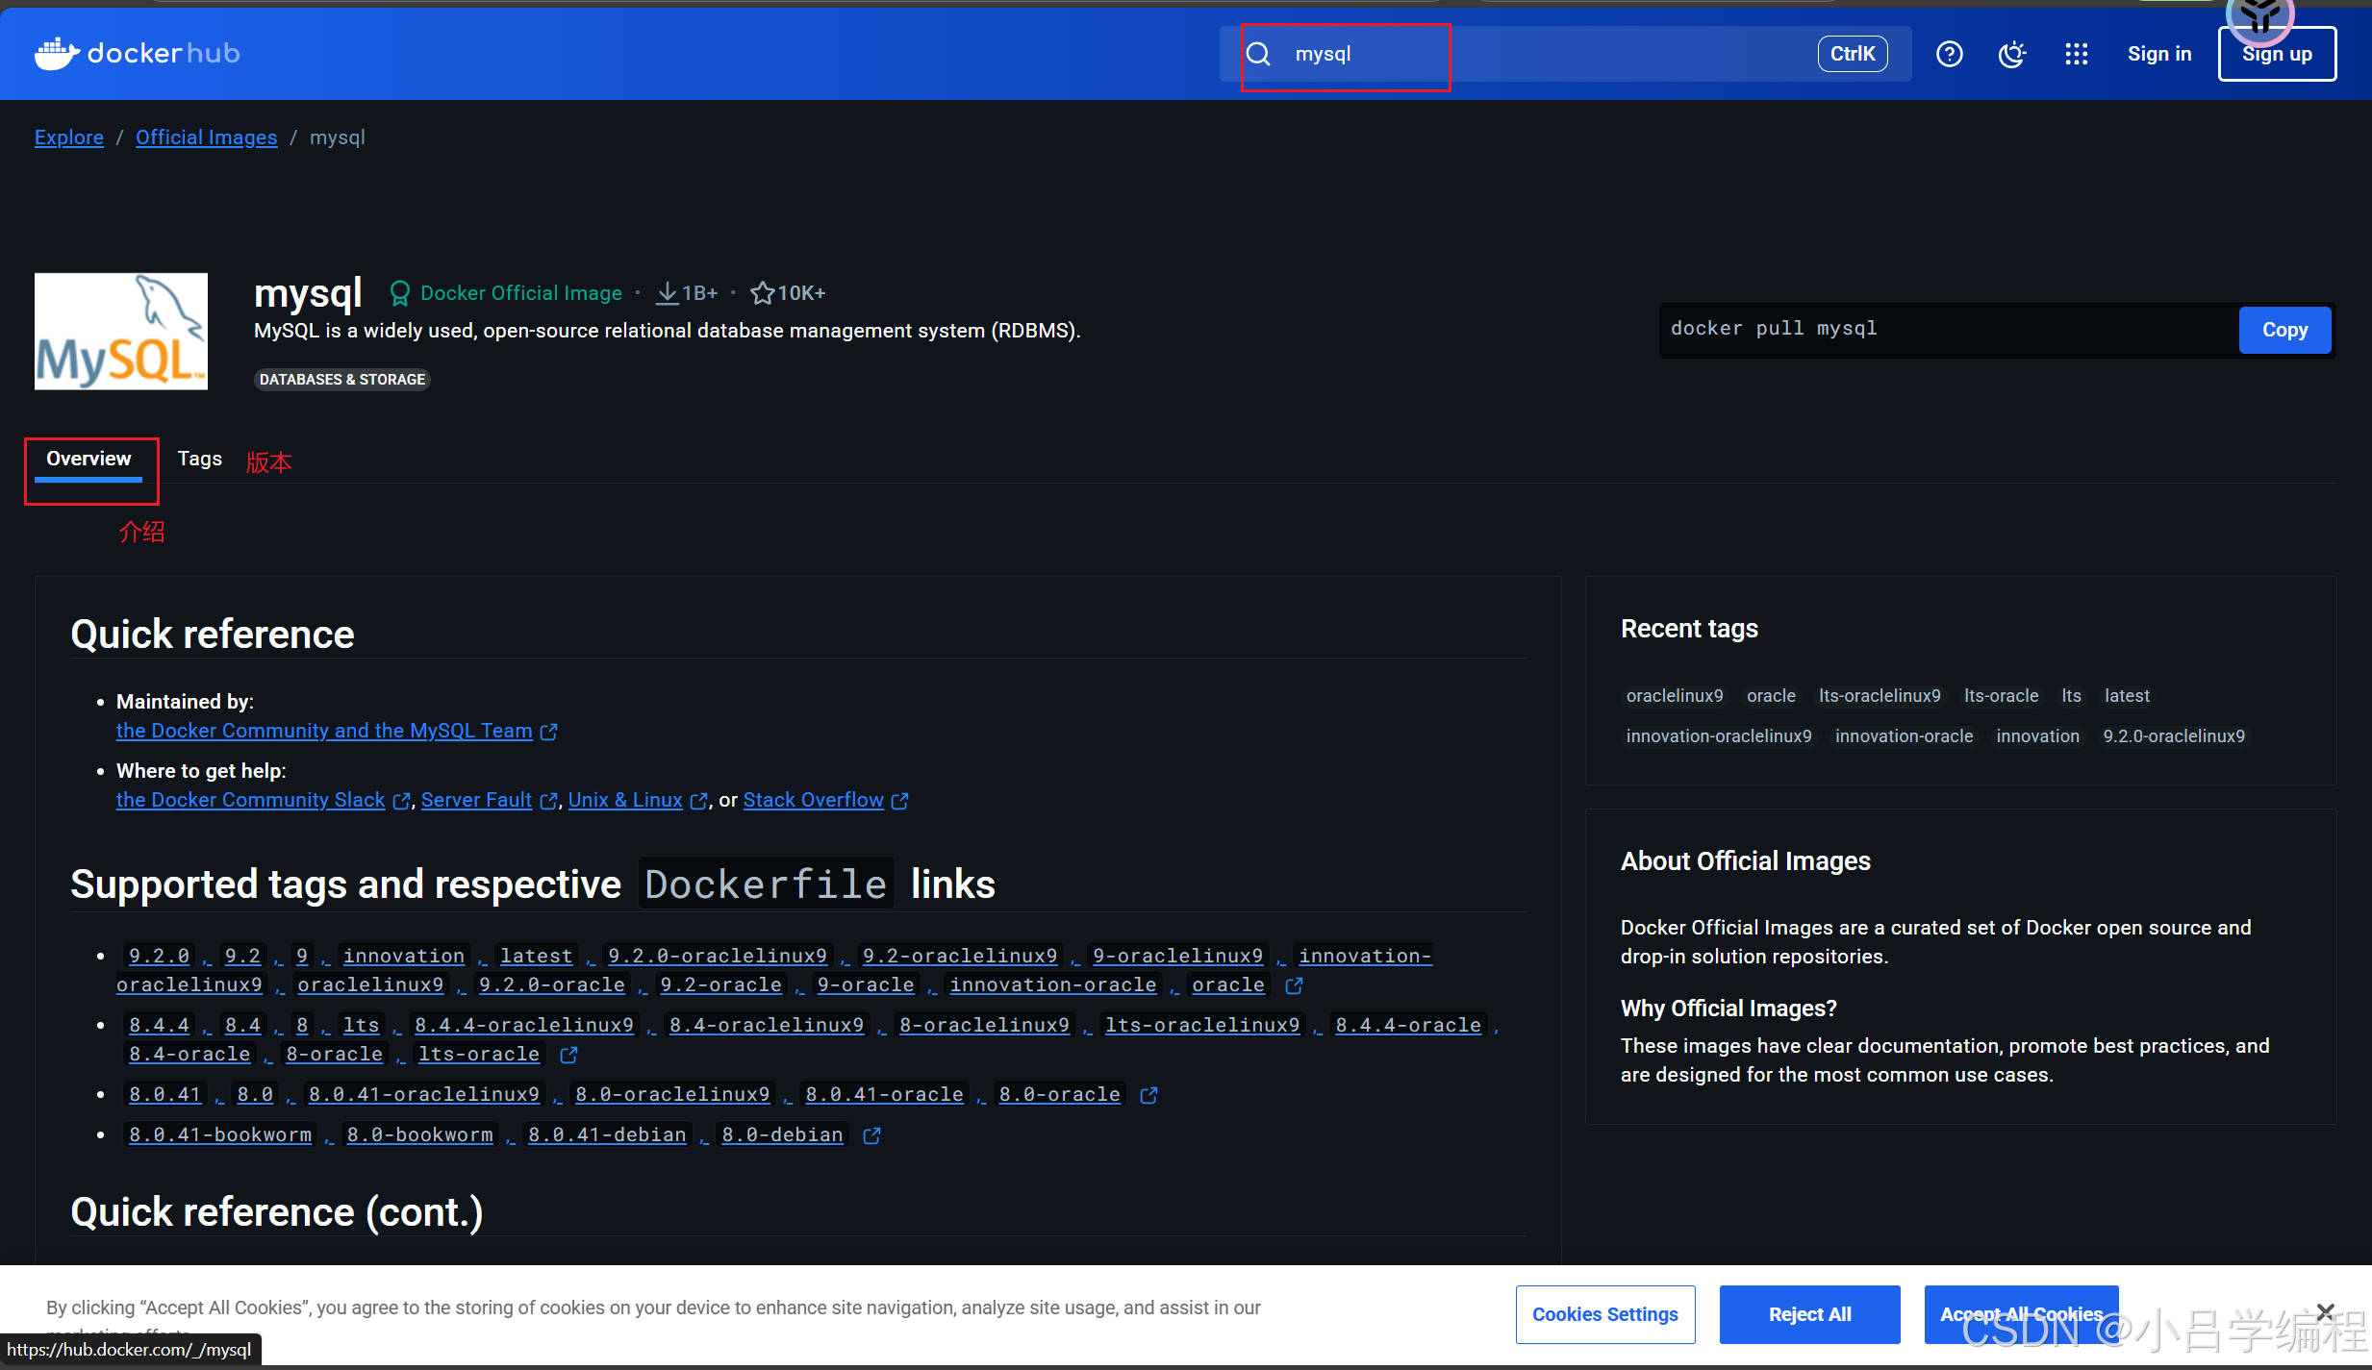
Task: Click the MySQL dolphin logo thumbnail
Action: tap(121, 331)
